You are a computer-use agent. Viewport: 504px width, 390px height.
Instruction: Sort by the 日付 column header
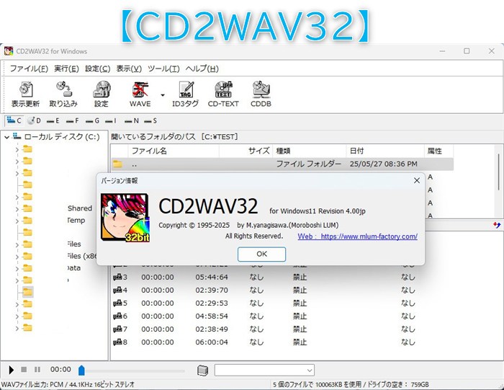pyautogui.click(x=385, y=151)
